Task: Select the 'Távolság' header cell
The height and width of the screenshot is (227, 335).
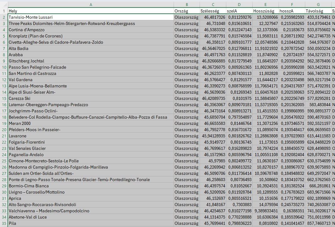Action: tap(318, 11)
